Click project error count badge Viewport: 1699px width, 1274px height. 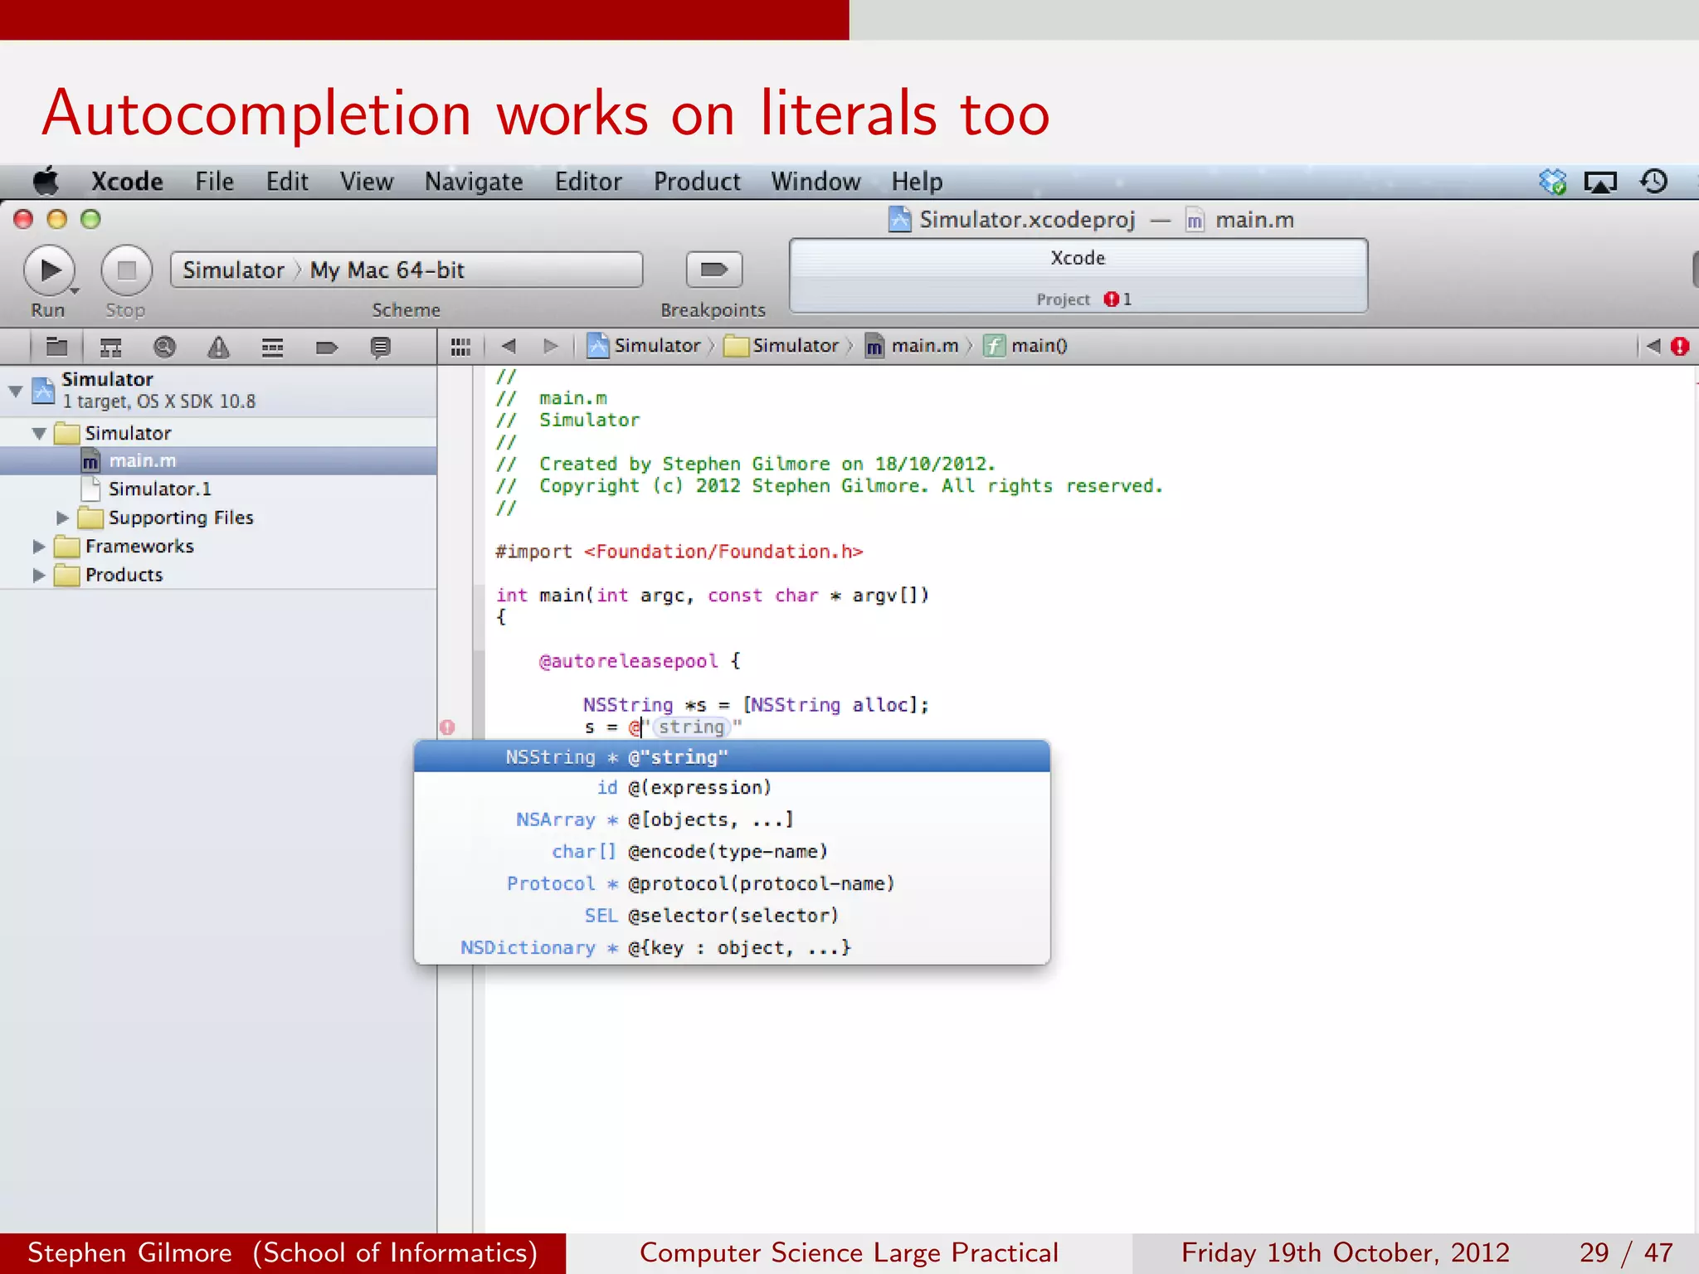(1117, 299)
